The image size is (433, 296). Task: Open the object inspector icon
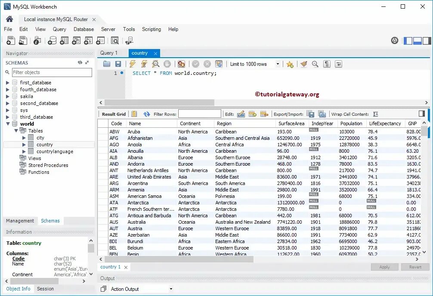tap(37, 40)
